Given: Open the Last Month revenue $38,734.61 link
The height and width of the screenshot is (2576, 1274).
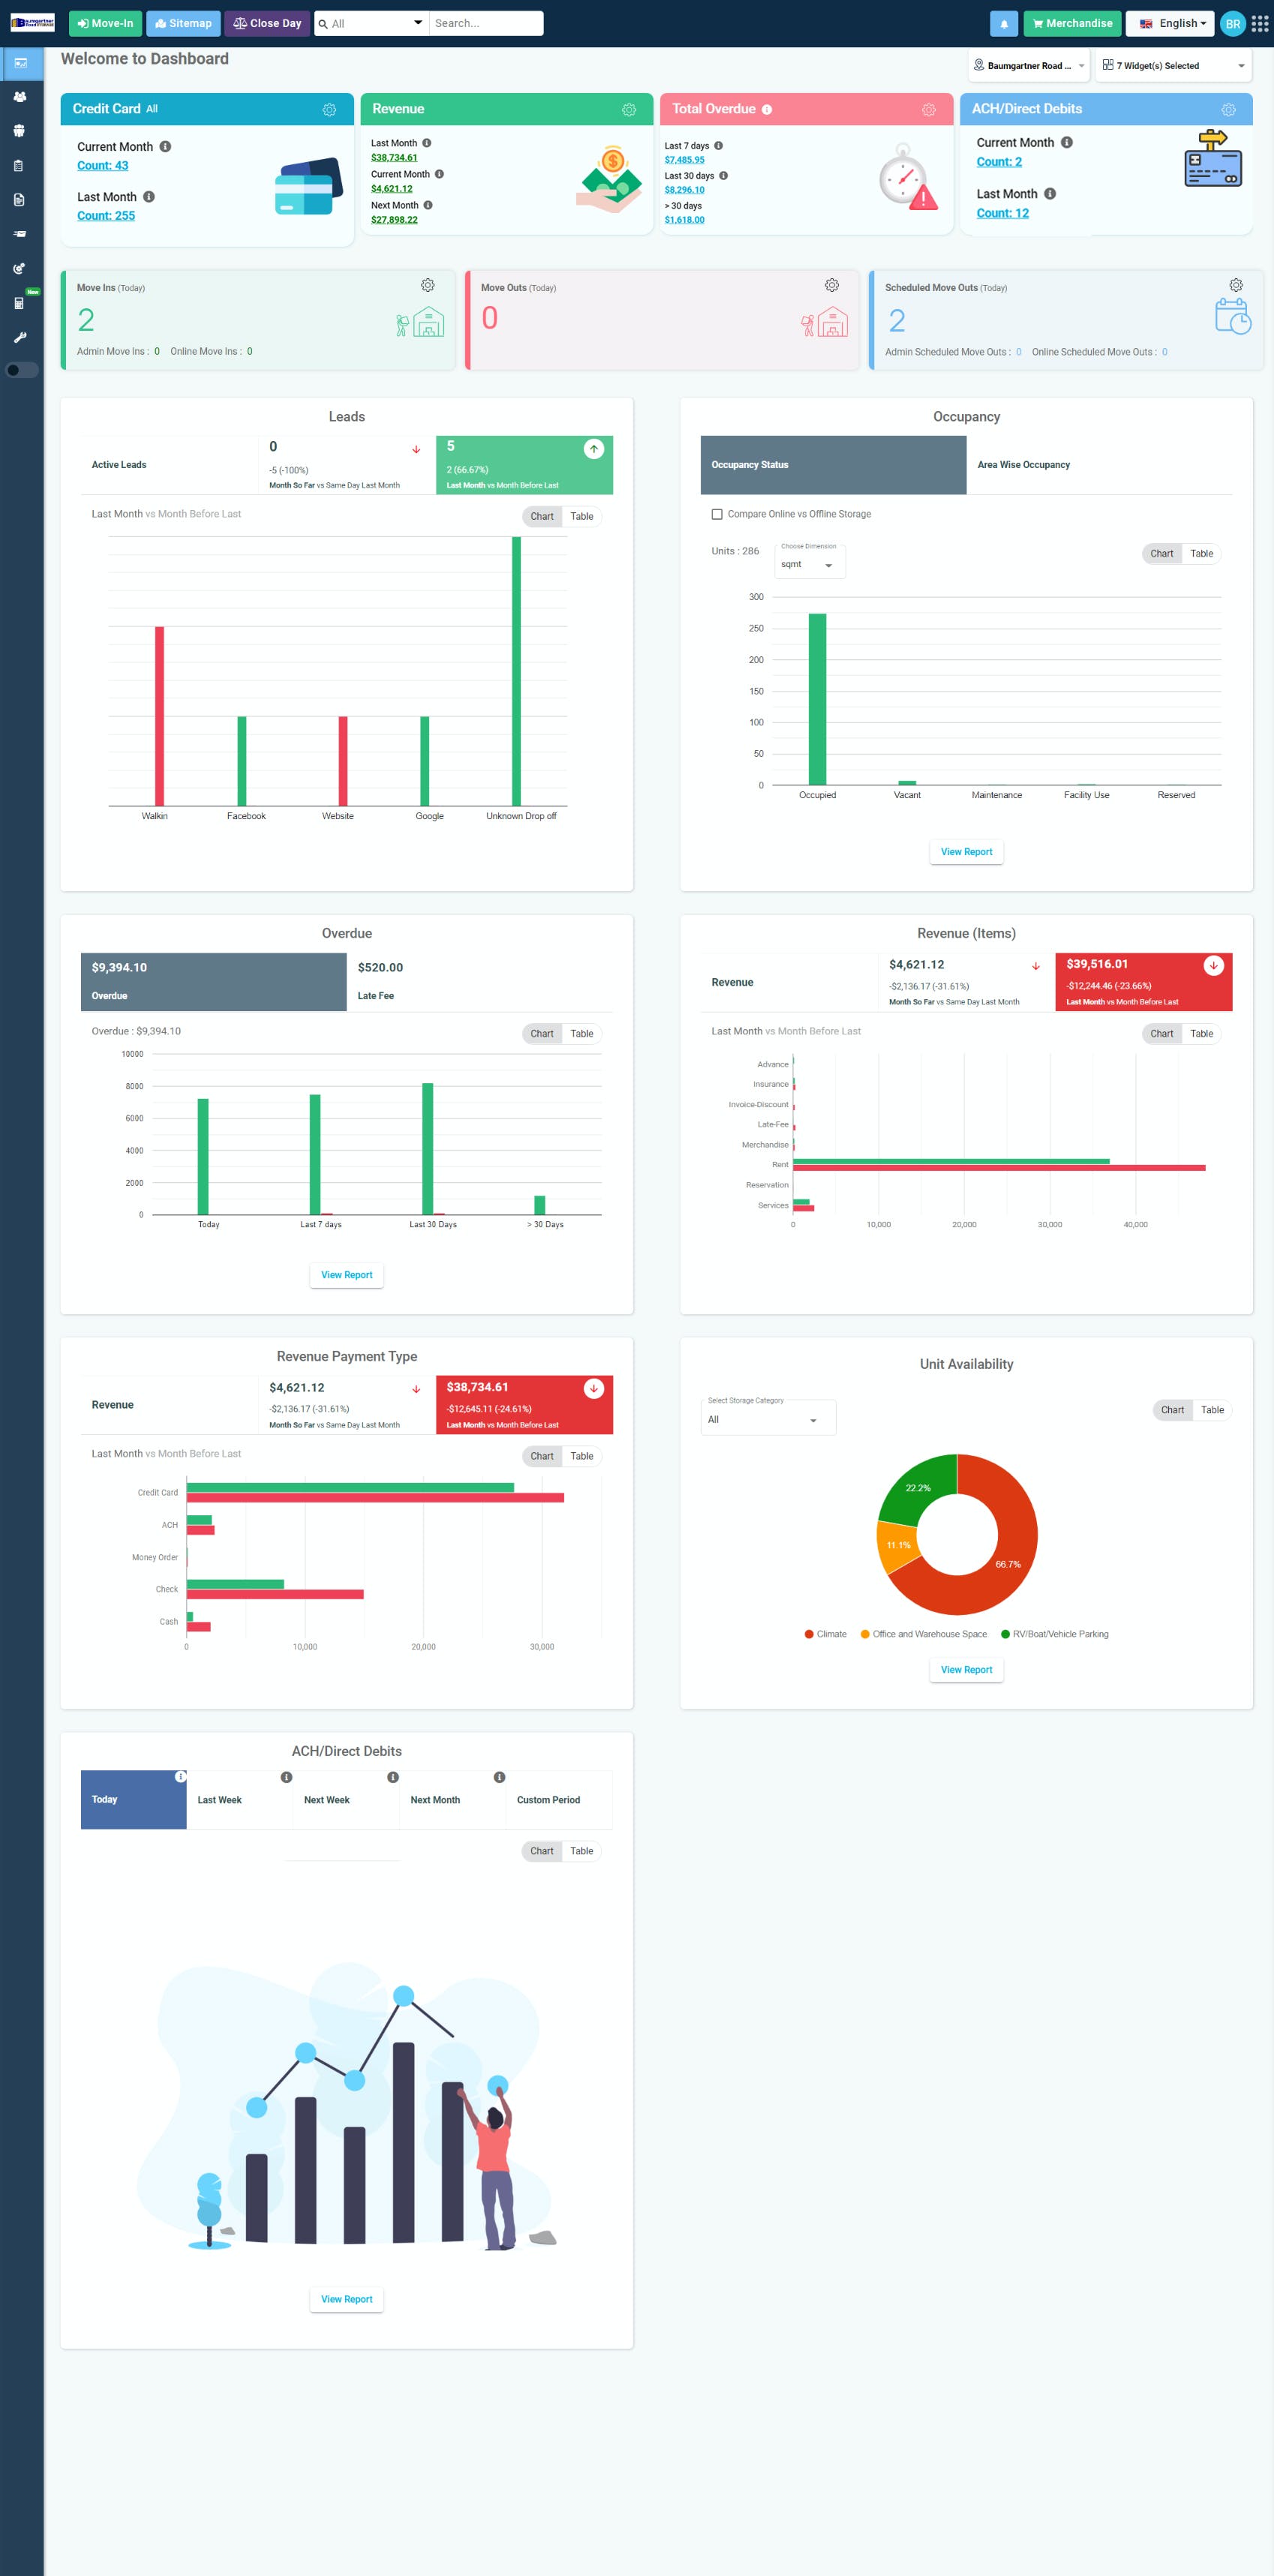Looking at the screenshot, I should (x=394, y=158).
